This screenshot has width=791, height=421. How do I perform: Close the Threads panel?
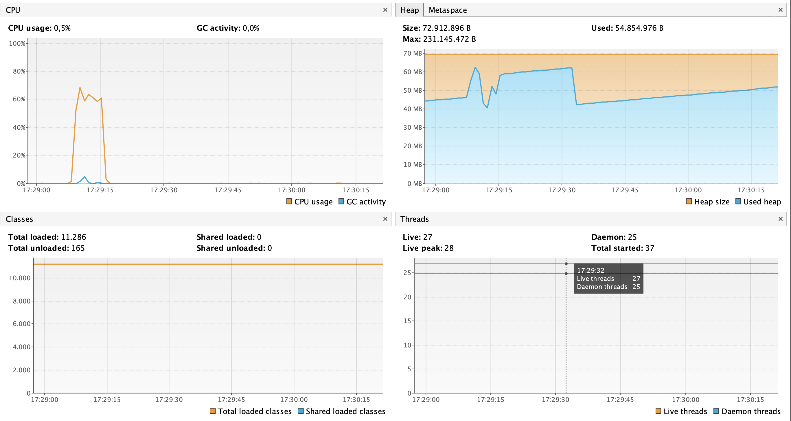(x=780, y=219)
